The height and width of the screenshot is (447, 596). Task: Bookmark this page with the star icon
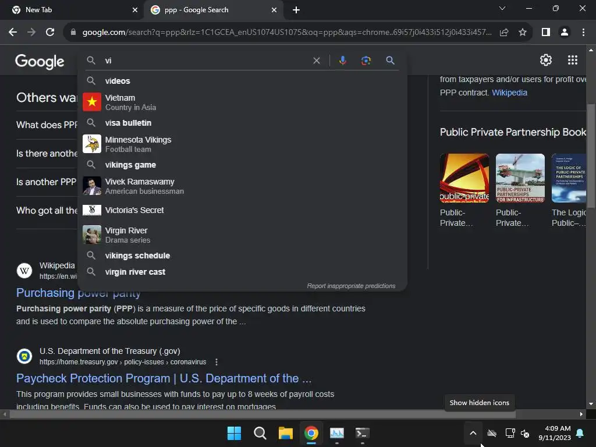pos(523,33)
